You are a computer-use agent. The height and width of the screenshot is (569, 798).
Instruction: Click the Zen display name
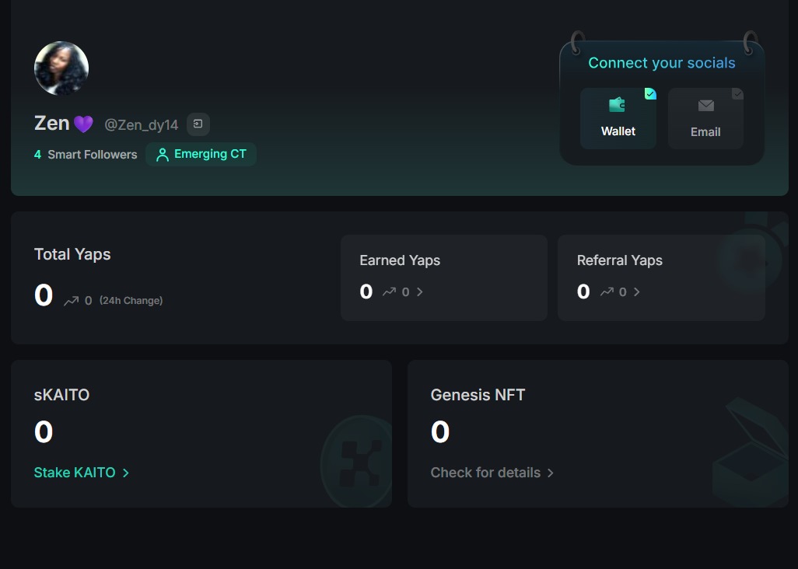point(51,124)
